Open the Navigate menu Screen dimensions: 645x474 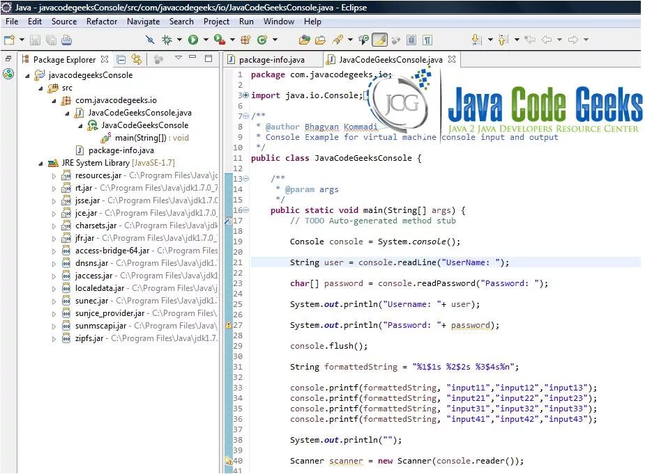pyautogui.click(x=143, y=22)
